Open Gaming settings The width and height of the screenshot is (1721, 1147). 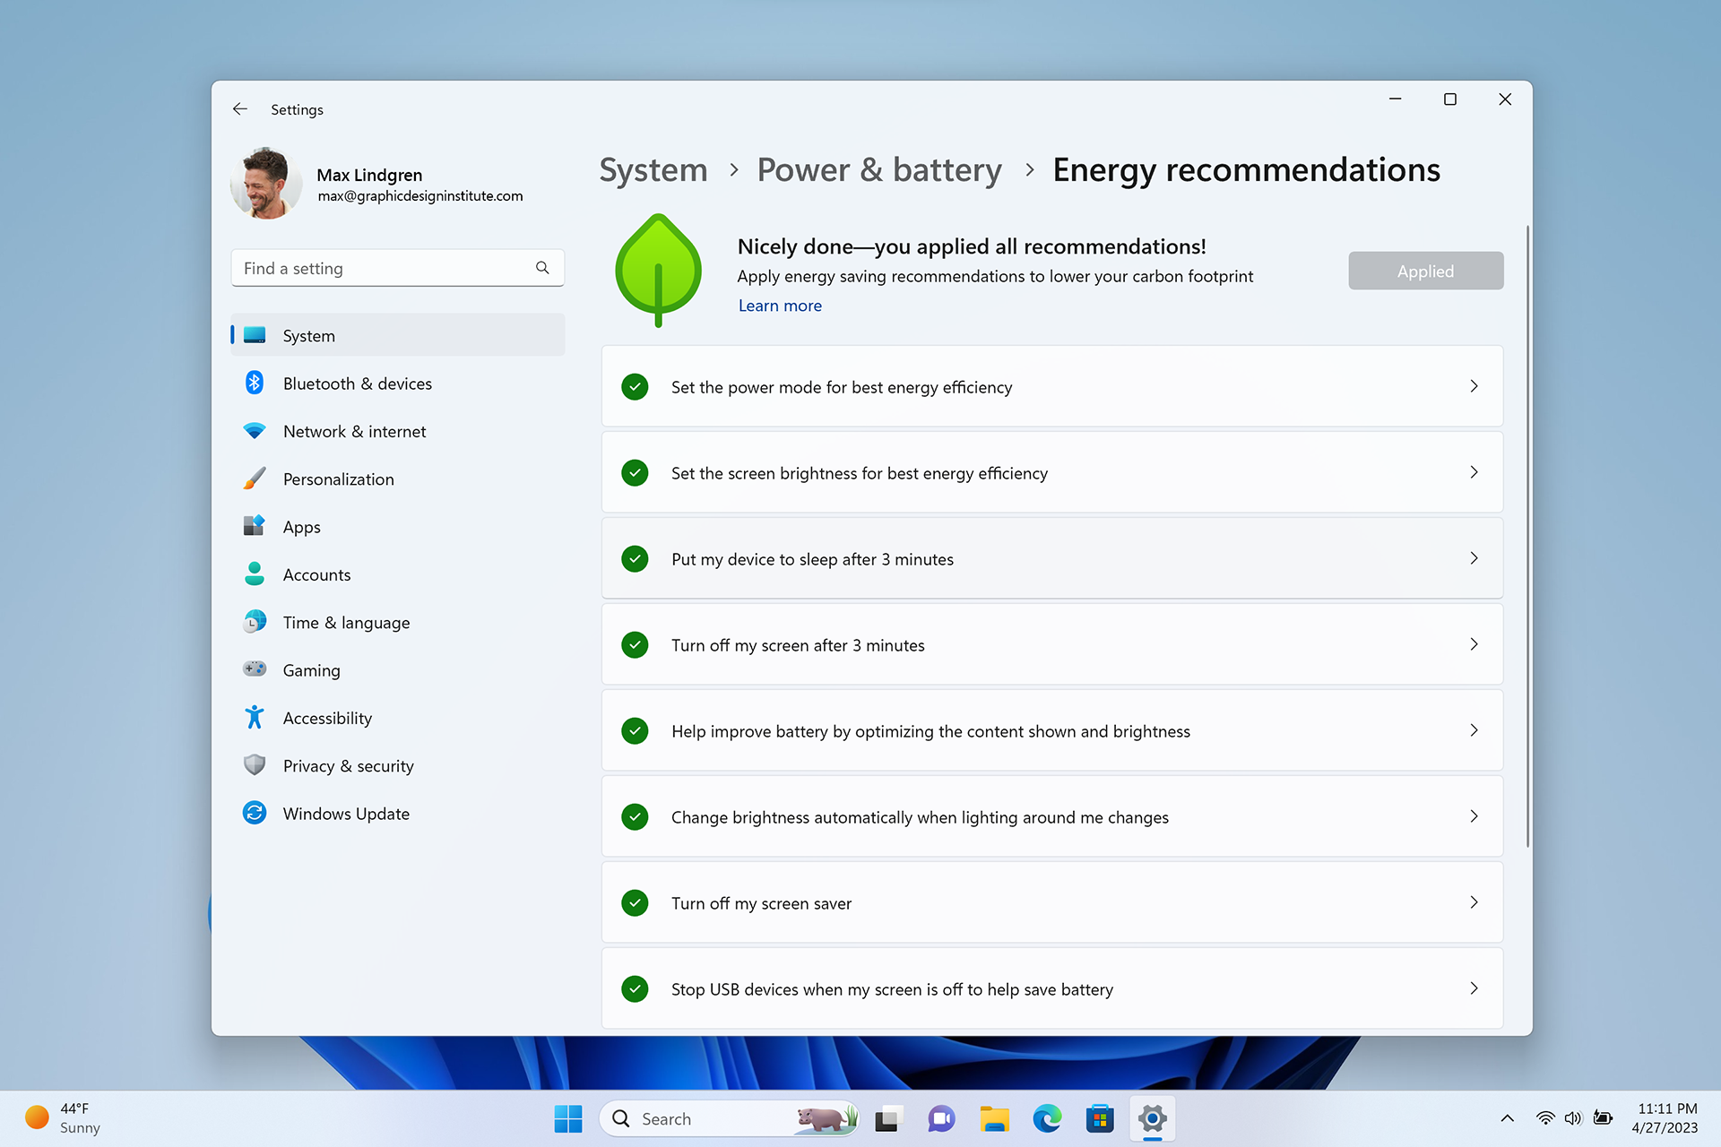(x=311, y=669)
